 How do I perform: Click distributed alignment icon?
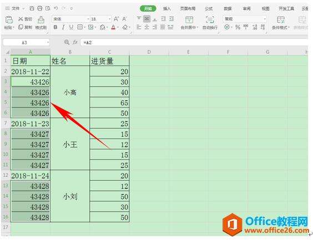(x=171, y=27)
